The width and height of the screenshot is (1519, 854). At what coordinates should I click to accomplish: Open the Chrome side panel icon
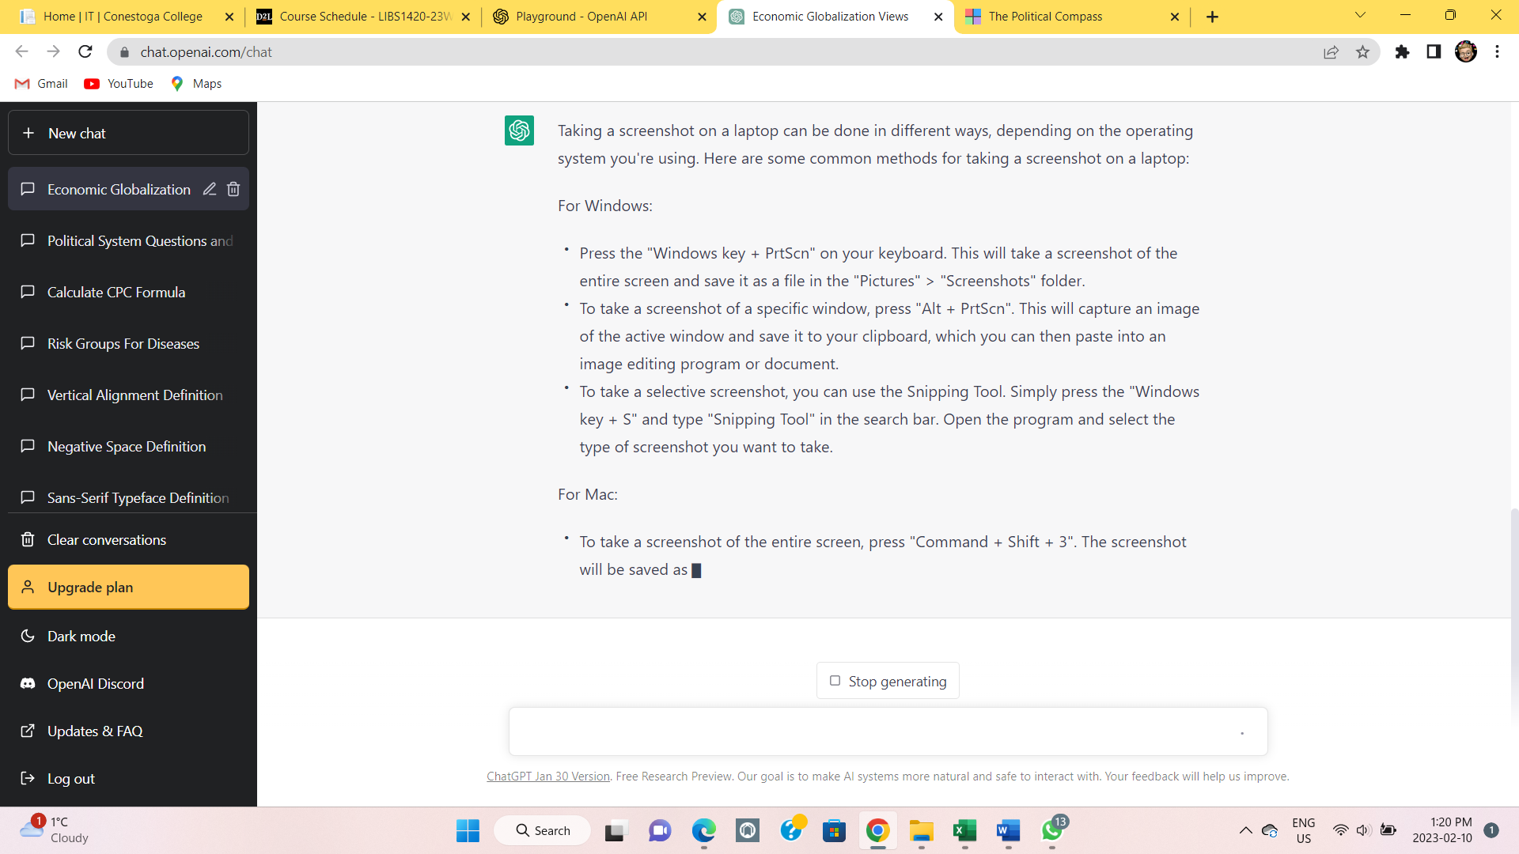pyautogui.click(x=1434, y=52)
